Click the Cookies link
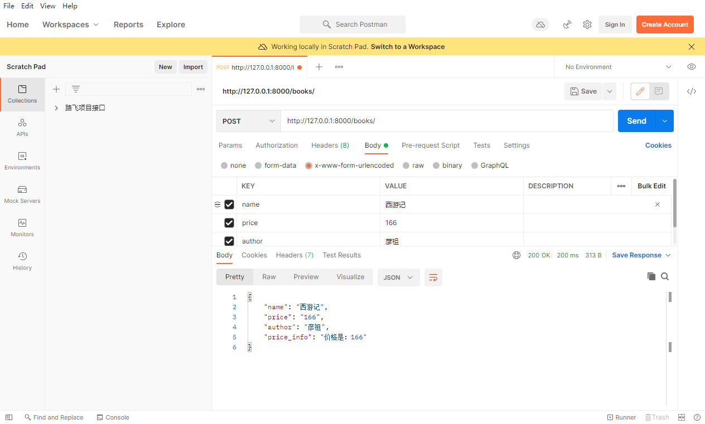 point(658,145)
